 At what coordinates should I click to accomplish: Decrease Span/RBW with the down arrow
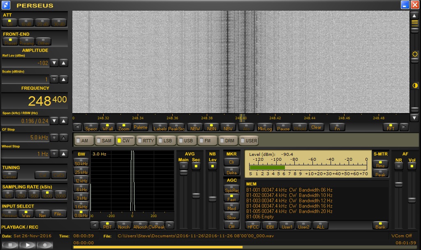55,121
